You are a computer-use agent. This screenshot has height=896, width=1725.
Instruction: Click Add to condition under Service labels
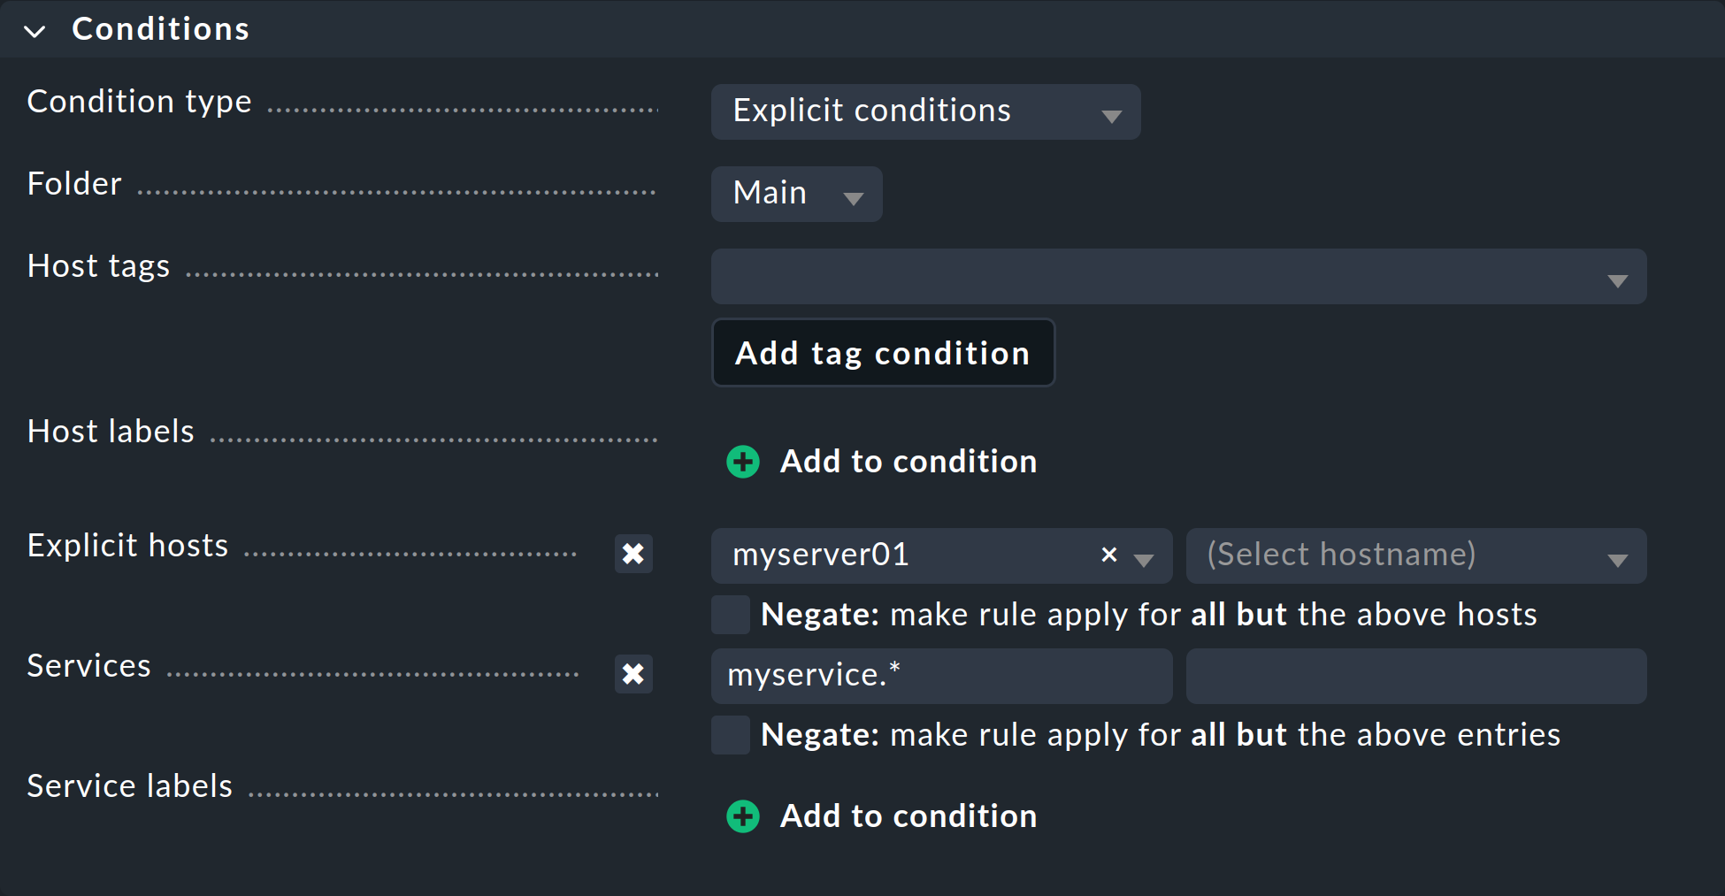tap(908, 816)
